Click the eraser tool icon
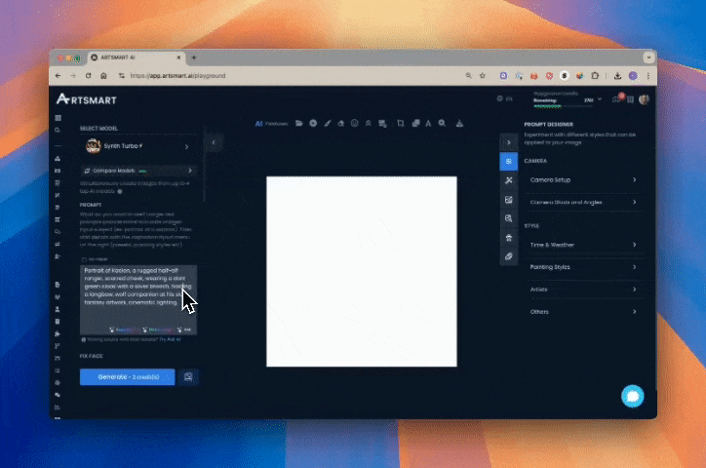Screen dimensions: 706x468 (x=341, y=124)
